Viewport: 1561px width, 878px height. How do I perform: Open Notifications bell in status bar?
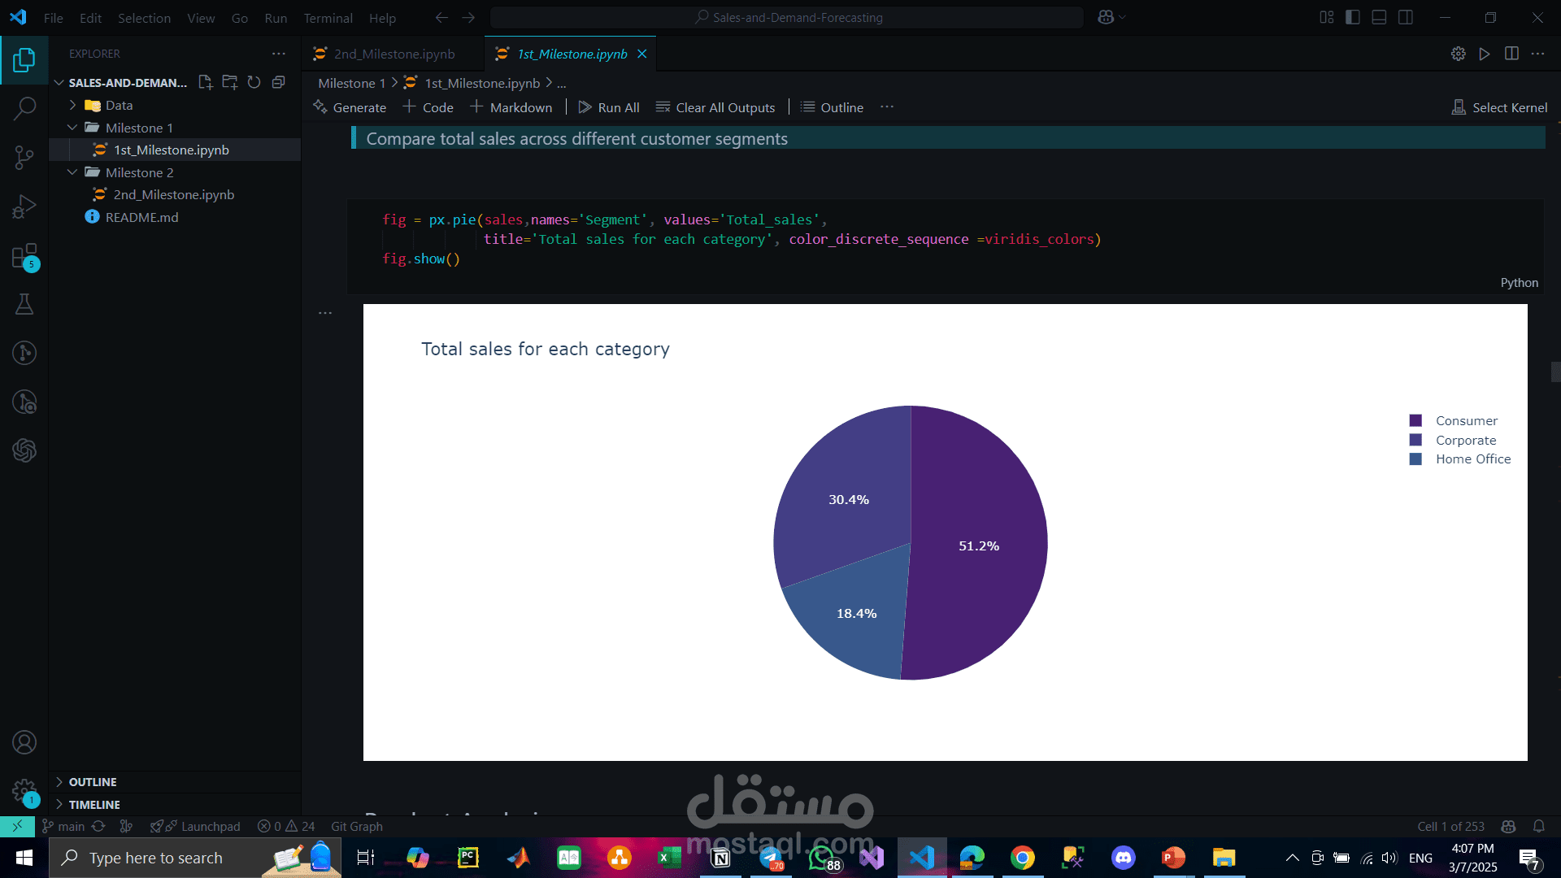pyautogui.click(x=1538, y=826)
